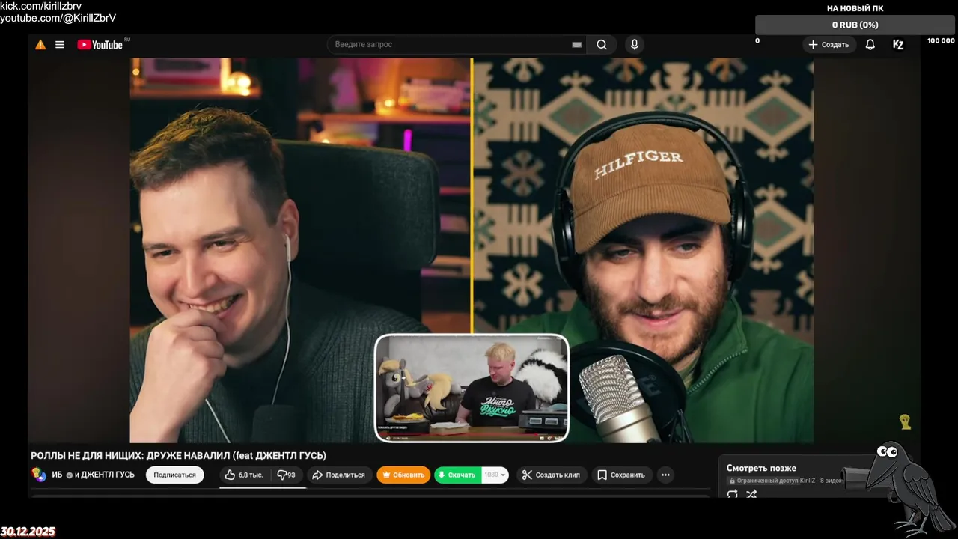Open channel name 'ИБ и ДЖЕНТЛ ГУСЬ'

click(94, 475)
